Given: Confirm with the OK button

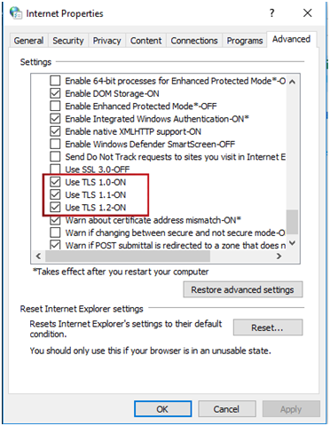Looking at the screenshot, I should coord(162,409).
